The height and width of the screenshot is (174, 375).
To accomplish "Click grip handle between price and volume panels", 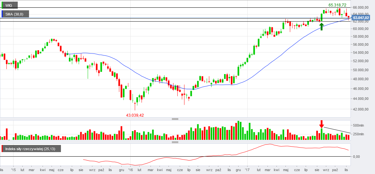I will coord(175,119).
